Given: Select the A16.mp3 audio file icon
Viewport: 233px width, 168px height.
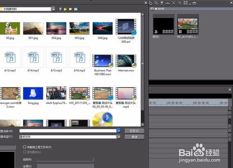Looking at the screenshot, I should pyautogui.click(x=80, y=58).
